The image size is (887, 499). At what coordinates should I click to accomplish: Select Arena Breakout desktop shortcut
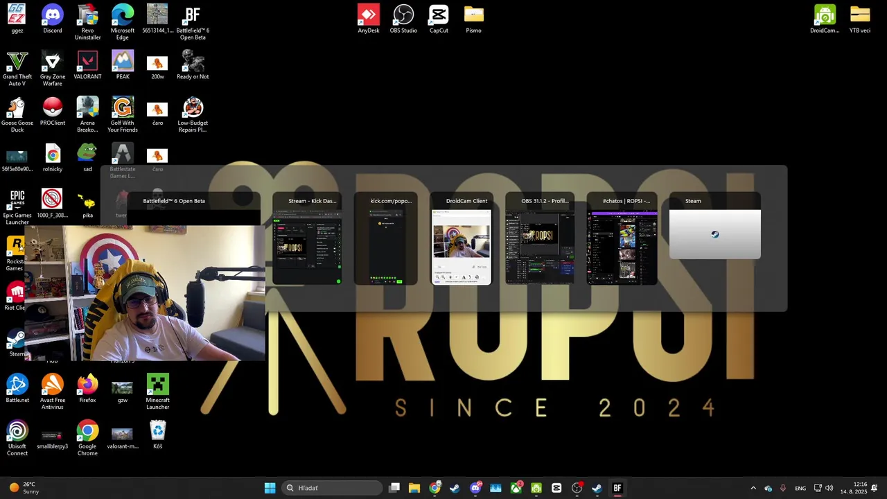point(87,115)
